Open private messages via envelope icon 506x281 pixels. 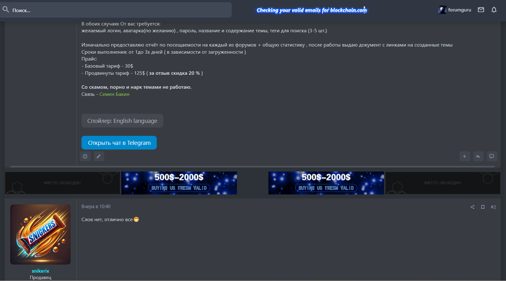481,10
